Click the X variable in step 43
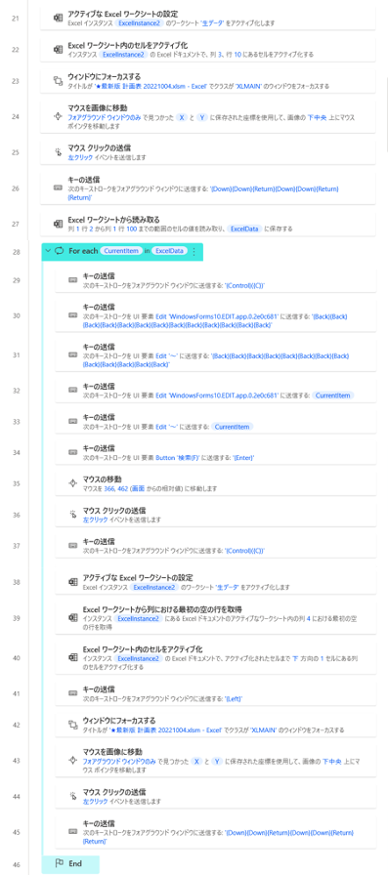 [197, 761]
